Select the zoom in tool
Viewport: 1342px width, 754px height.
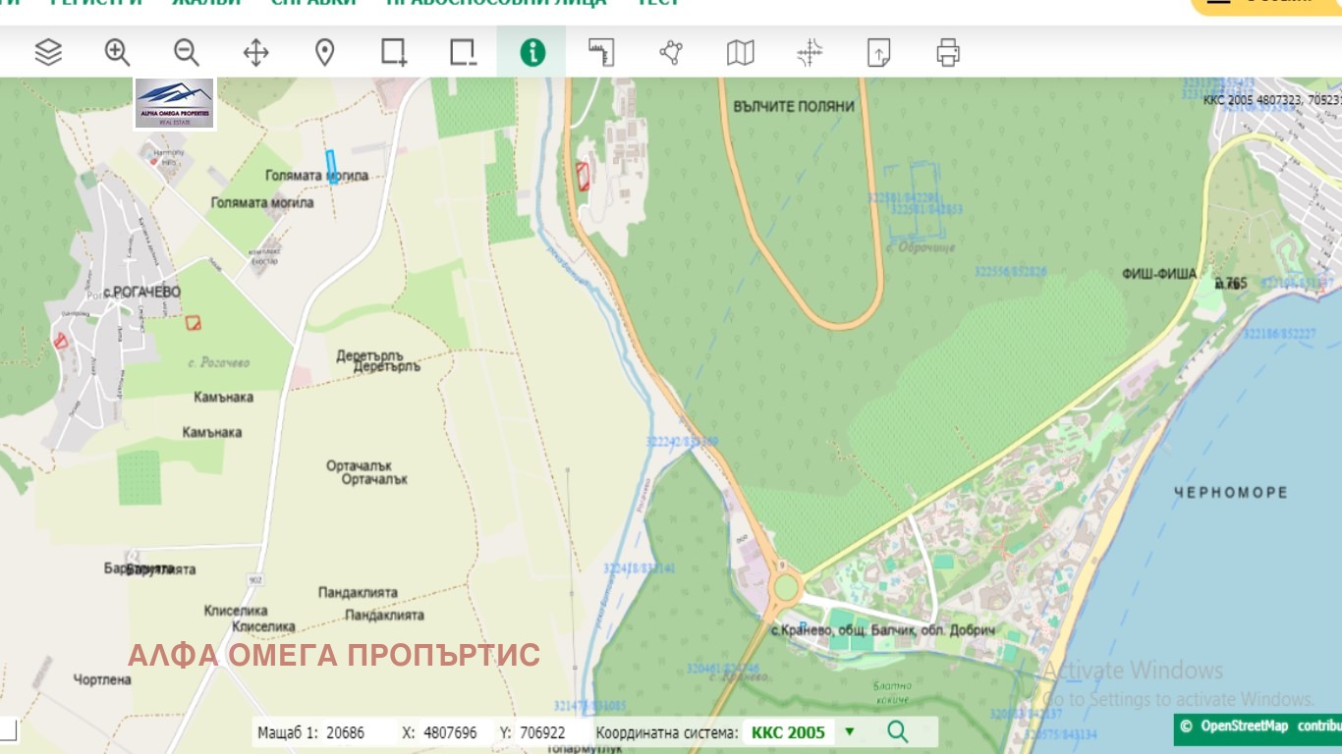click(x=118, y=52)
